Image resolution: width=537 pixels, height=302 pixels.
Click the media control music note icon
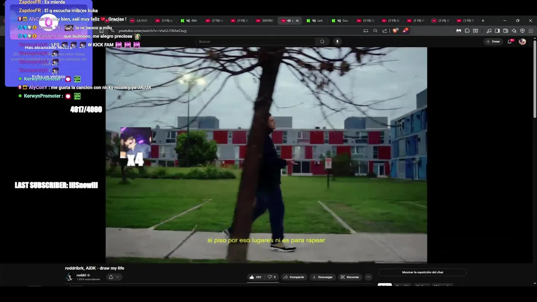489,31
